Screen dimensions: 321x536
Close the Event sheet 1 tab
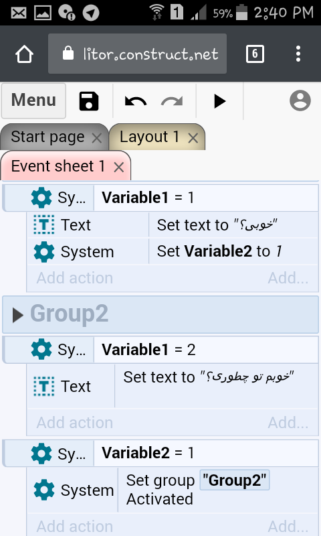click(x=119, y=167)
